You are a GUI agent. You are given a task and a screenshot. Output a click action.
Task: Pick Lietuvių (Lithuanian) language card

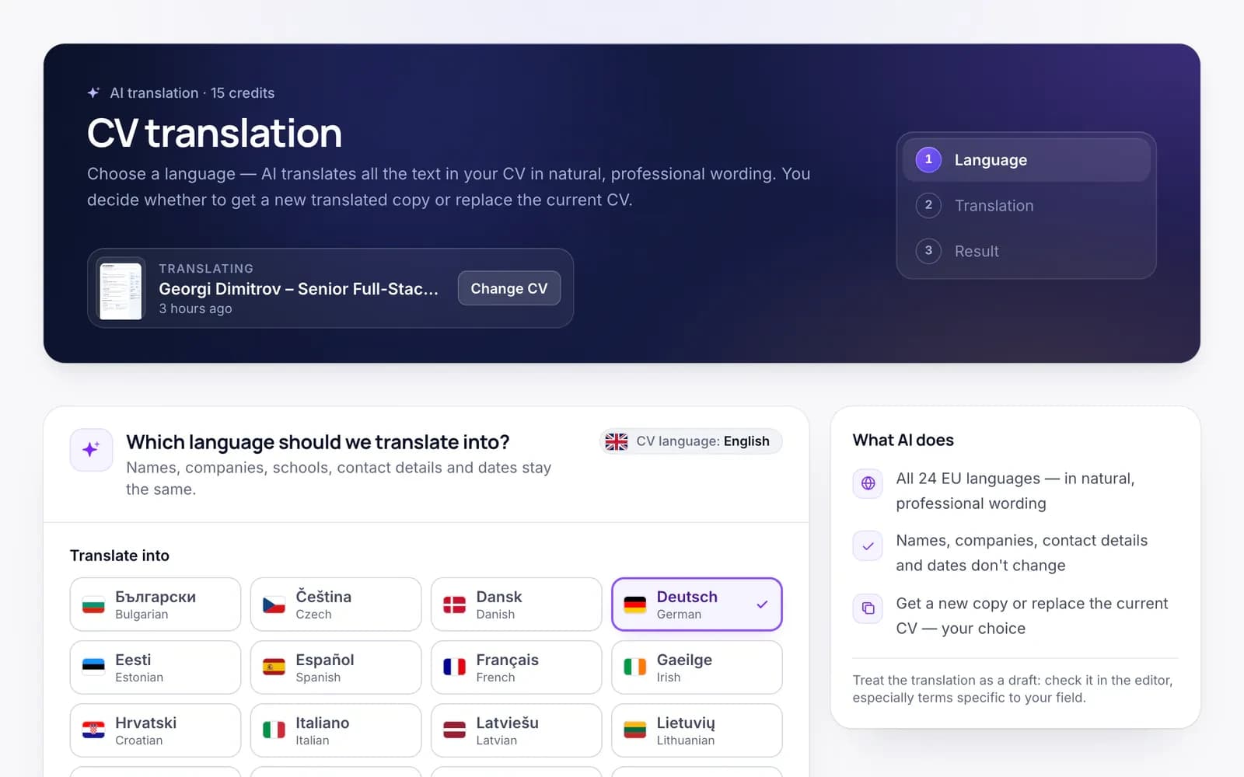click(x=697, y=730)
